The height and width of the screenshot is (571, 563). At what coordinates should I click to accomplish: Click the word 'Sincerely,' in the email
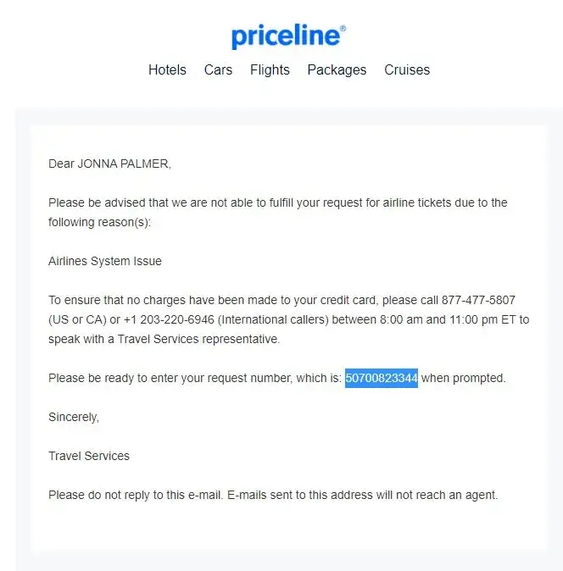click(74, 417)
